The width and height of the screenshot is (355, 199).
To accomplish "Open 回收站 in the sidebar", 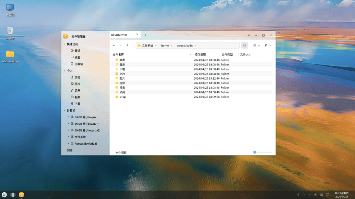I will [79, 64].
